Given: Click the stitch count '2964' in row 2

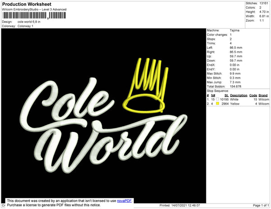Looking at the screenshot, I should (225, 104).
